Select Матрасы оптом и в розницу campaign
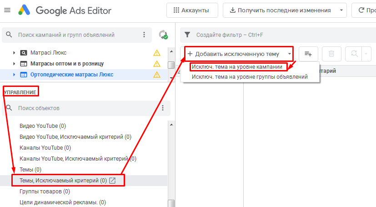Image resolution: width=376 pixels, height=207 pixels. pyautogui.click(x=67, y=64)
